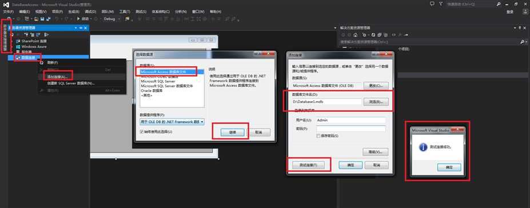The width and height of the screenshot is (530, 208).
Task: Open the data provider combo box
Action: click(x=172, y=122)
